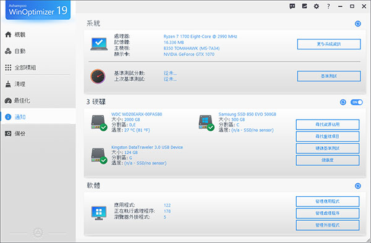Click the 管理外掛程式 button
The width and height of the screenshot is (371, 243).
[x=328, y=225]
